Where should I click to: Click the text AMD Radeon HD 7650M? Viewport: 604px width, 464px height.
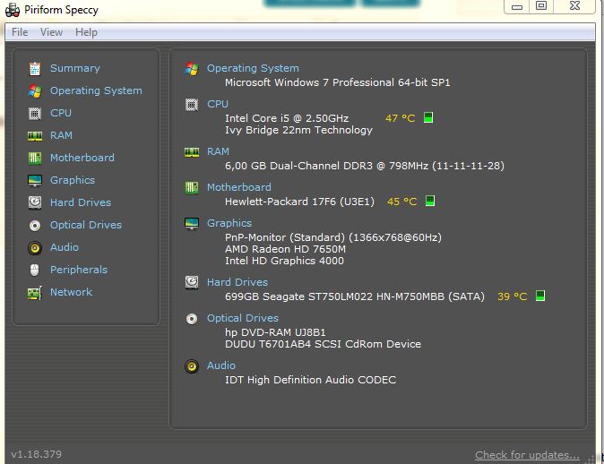pyautogui.click(x=285, y=249)
